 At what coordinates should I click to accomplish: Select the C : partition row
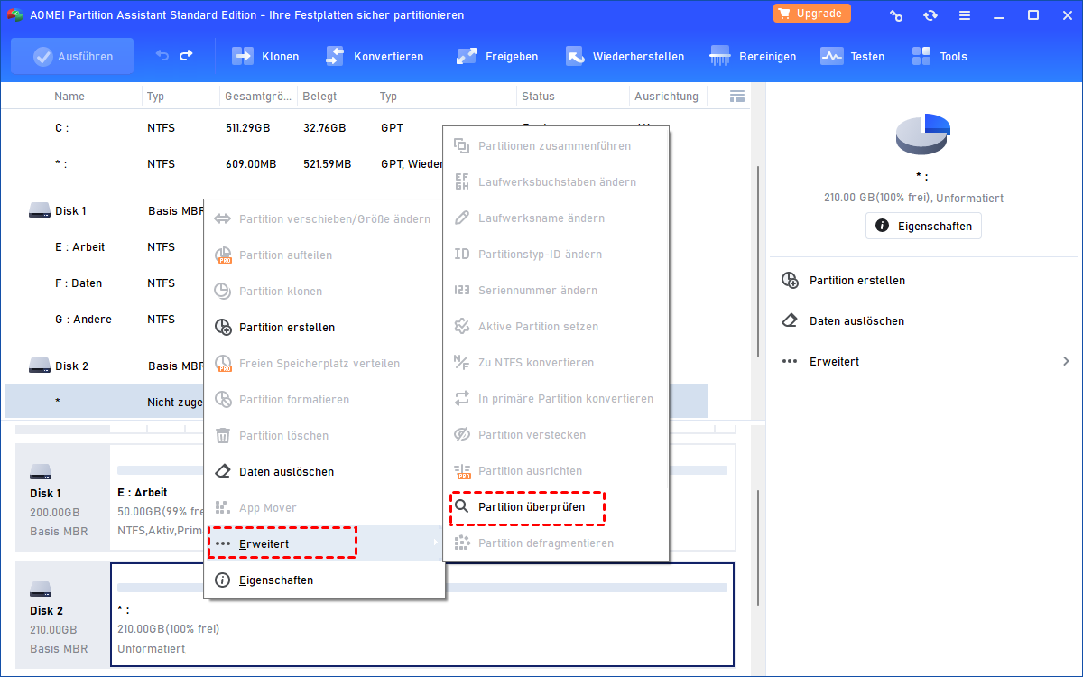[x=356, y=128]
